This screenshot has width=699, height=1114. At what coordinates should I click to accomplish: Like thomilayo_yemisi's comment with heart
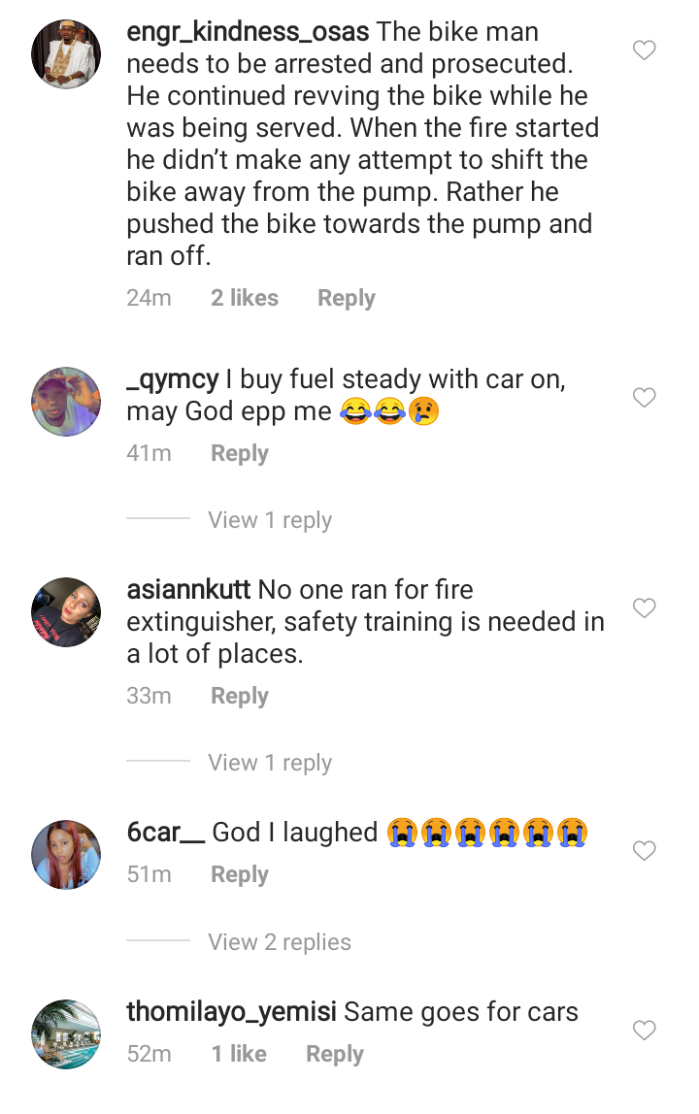click(x=645, y=1031)
